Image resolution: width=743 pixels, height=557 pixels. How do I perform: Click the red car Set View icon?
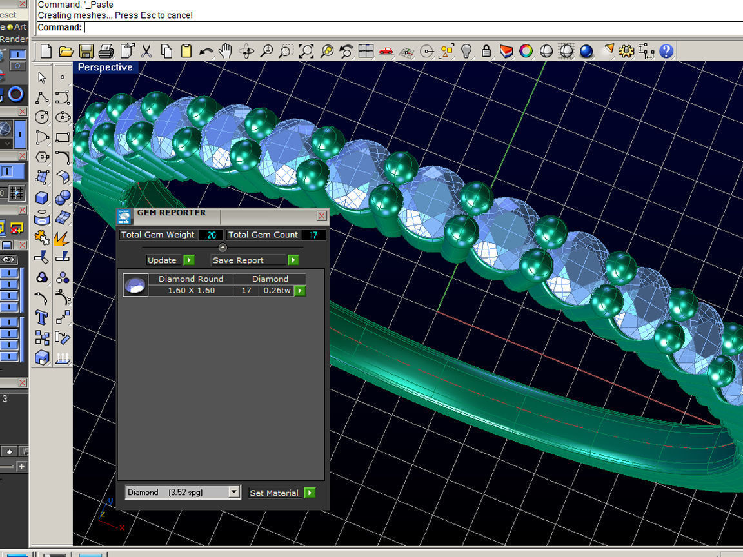click(386, 51)
